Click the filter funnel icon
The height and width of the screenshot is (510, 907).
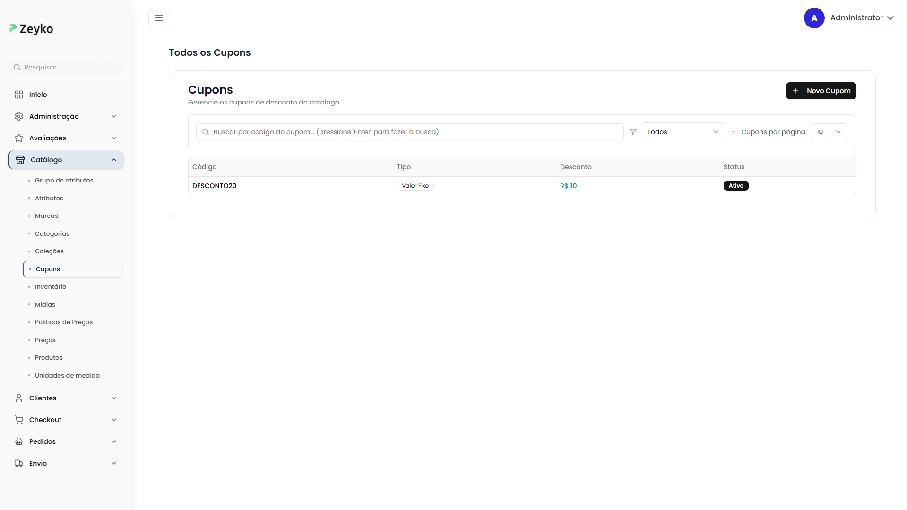click(x=633, y=132)
